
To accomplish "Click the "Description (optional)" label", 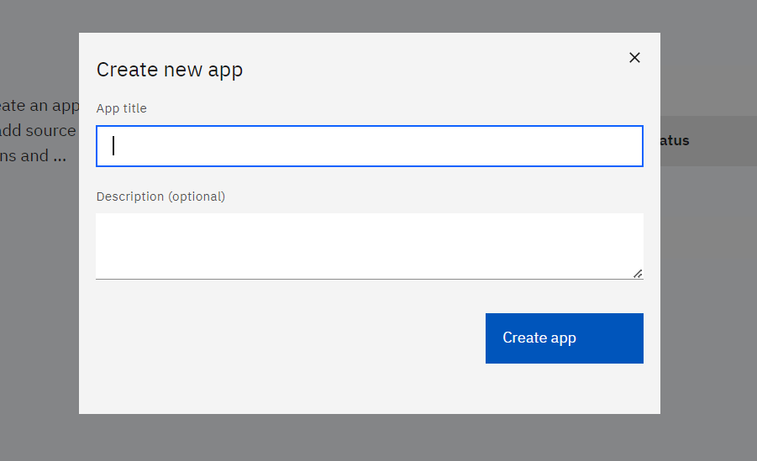I will [x=160, y=196].
